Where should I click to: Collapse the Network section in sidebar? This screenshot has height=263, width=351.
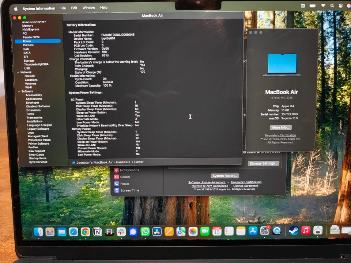point(18,72)
